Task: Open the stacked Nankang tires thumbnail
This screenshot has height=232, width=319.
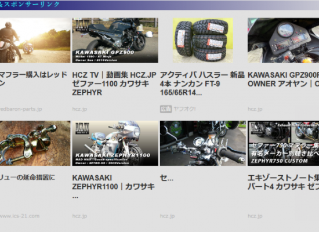Action: [203, 40]
